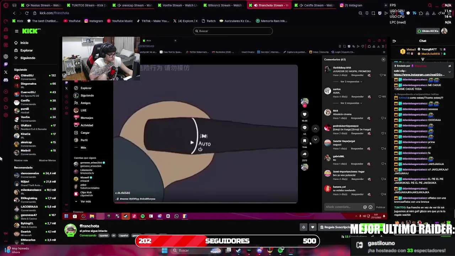Click TikTok comments bubble icon
Screen dimensions: 455x256
point(305,128)
